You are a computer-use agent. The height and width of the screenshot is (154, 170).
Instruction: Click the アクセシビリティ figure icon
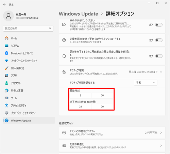6,105
